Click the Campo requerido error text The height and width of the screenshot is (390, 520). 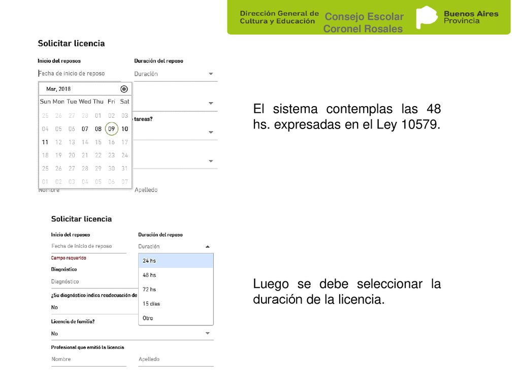tap(69, 258)
